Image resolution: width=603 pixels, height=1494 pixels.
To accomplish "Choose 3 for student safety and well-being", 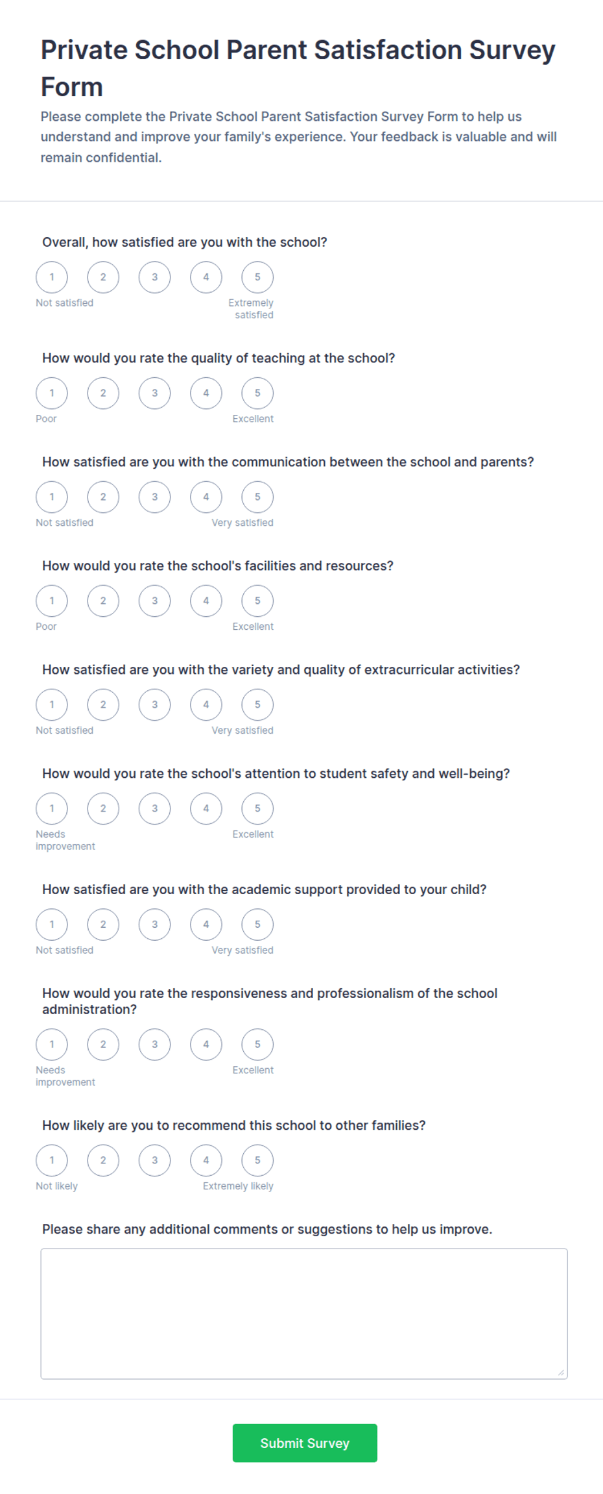I will coord(154,809).
